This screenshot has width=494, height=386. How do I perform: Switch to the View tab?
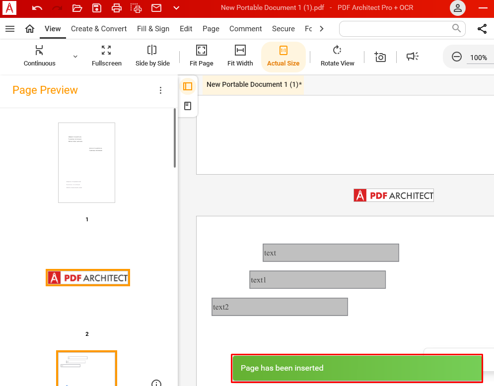tap(53, 29)
